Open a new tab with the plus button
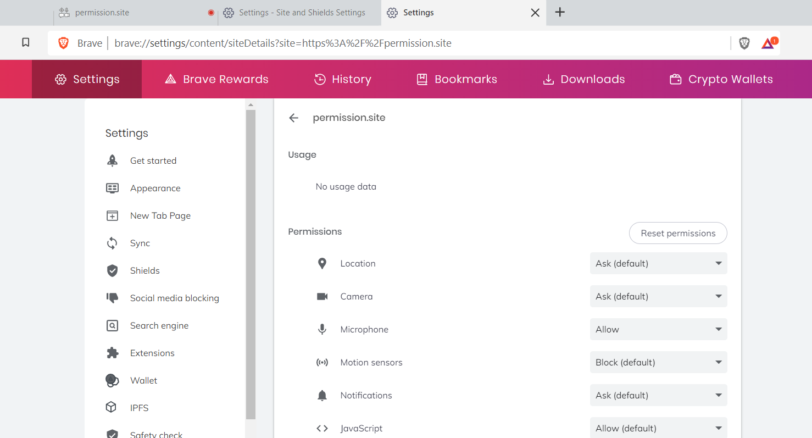Image resolution: width=812 pixels, height=438 pixels. point(560,12)
